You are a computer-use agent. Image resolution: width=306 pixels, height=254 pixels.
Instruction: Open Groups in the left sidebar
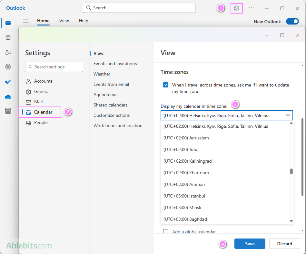8,67
